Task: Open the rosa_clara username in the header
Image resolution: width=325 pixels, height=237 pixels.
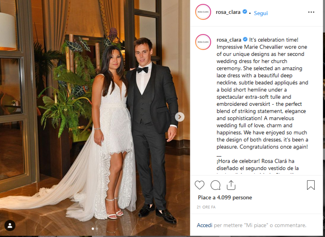Action: coord(228,12)
